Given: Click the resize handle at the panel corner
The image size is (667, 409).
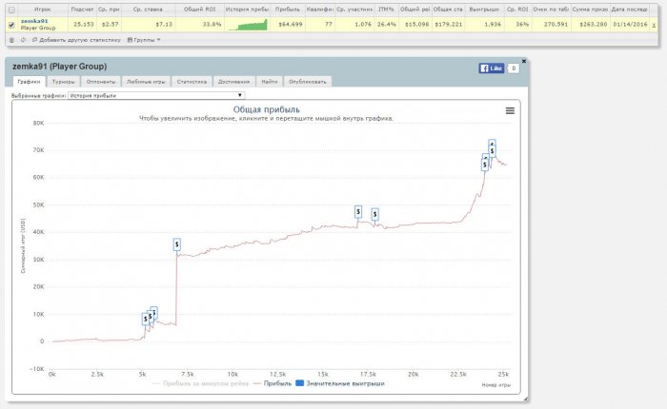Looking at the screenshot, I should (525, 399).
